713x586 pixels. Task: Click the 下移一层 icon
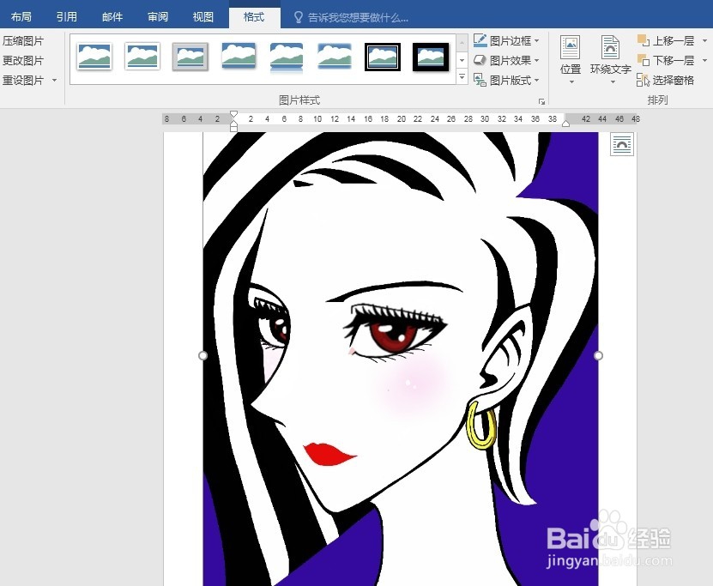click(x=644, y=60)
